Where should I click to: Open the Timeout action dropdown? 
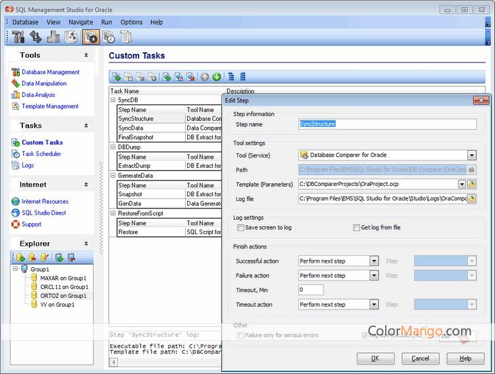tap(374, 305)
